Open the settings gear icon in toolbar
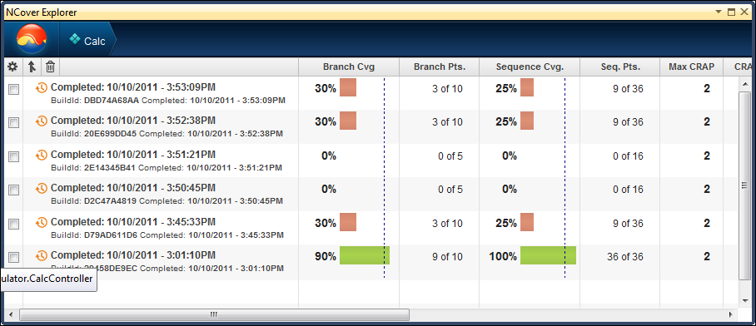The image size is (756, 326). (12, 67)
